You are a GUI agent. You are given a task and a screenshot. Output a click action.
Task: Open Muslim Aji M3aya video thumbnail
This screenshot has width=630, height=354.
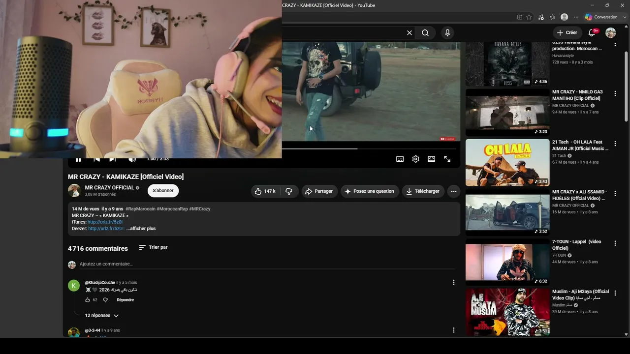[x=507, y=312]
